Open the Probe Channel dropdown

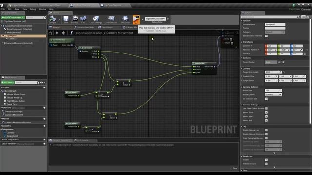(273, 95)
